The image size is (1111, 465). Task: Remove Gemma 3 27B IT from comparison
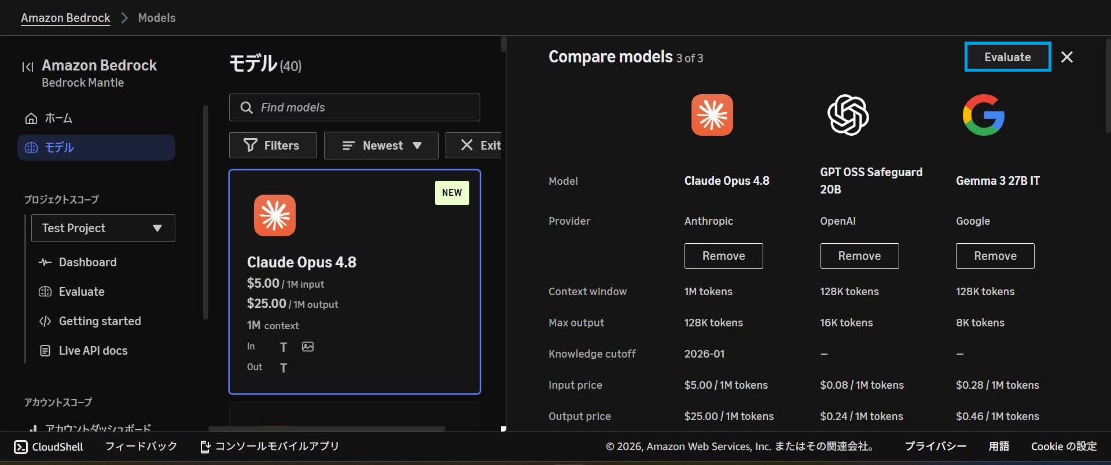(995, 256)
